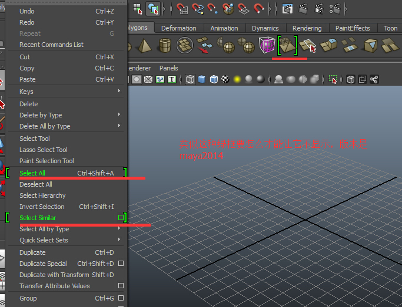Expand the Delete All by Type submenu arrow

point(119,125)
